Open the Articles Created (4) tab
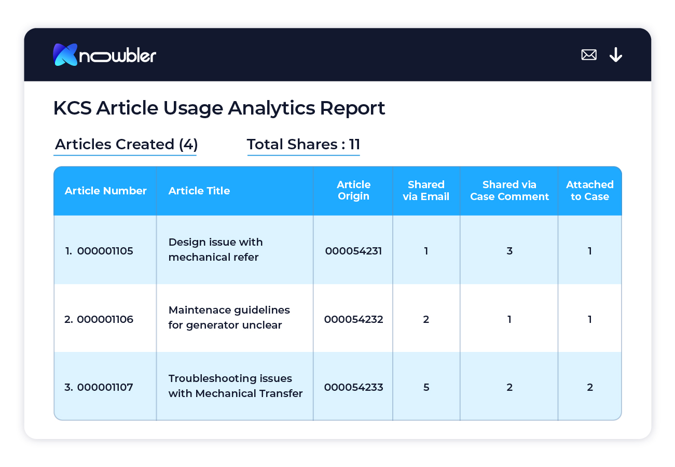675x467 pixels. coord(126,145)
